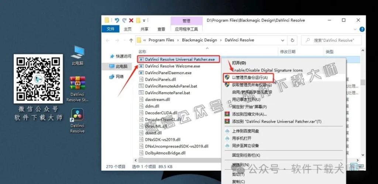The image size is (378, 184).
Task: Click the search DaVinci Resolve box
Action: pos(331,40)
